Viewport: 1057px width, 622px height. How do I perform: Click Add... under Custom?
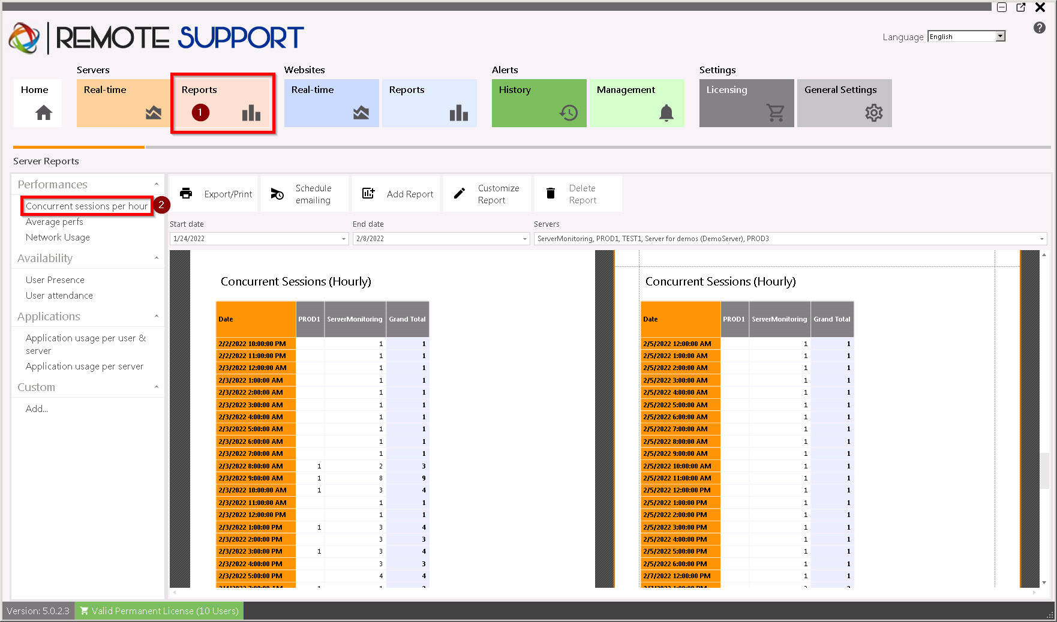pos(37,409)
